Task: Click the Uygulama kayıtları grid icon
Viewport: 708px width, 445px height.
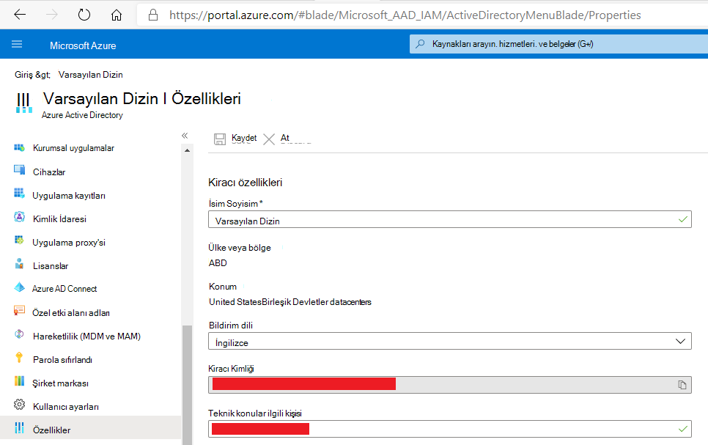Action: (x=19, y=194)
